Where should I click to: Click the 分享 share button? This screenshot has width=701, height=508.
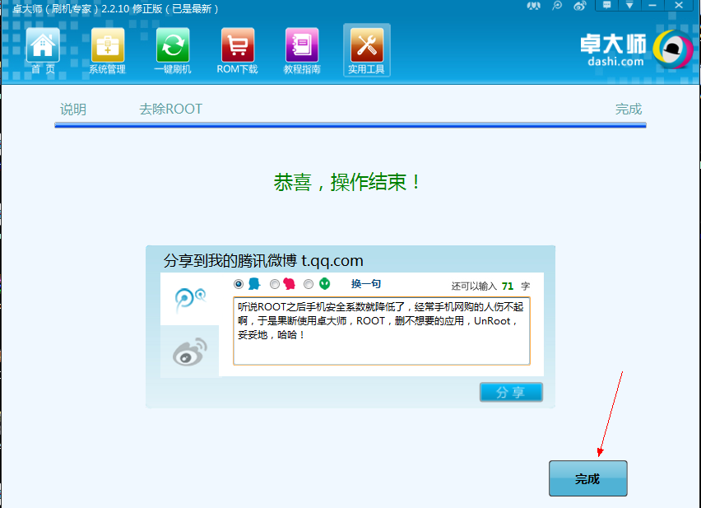511,392
